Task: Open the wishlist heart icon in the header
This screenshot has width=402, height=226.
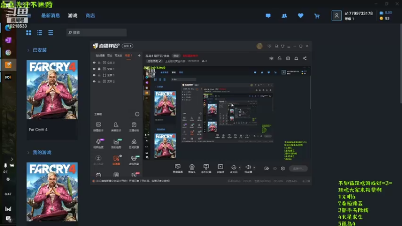Action: click(x=300, y=16)
